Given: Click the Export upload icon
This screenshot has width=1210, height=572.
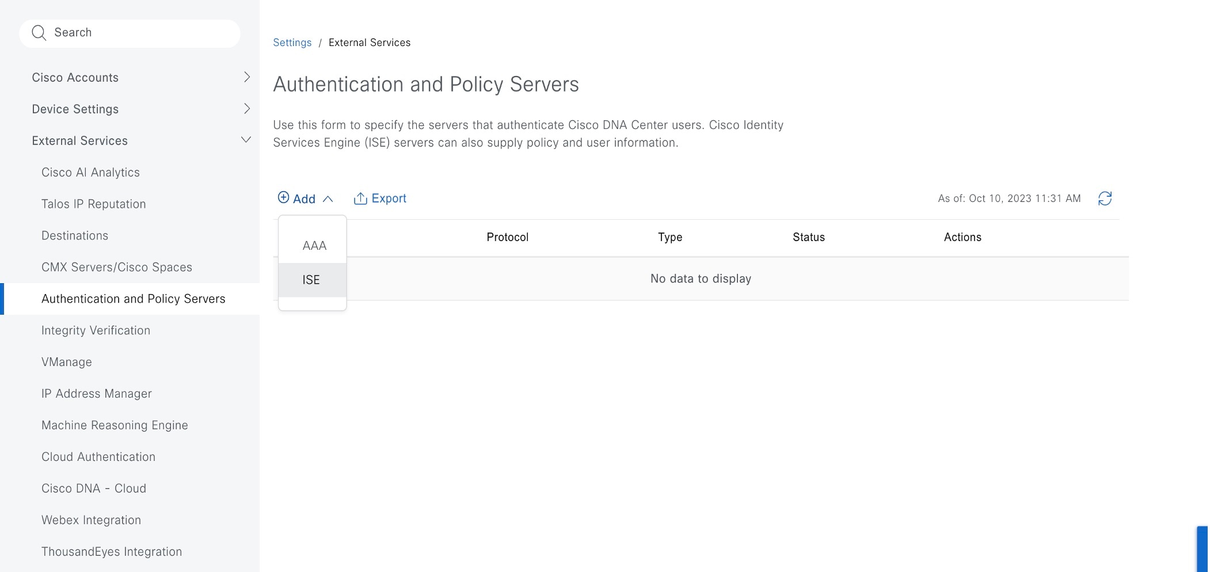Looking at the screenshot, I should 360,199.
